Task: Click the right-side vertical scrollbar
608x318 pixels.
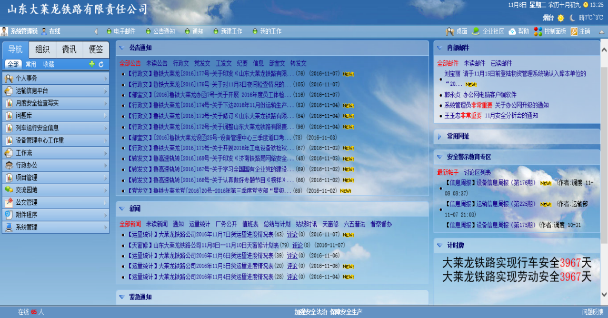Action: click(x=604, y=158)
